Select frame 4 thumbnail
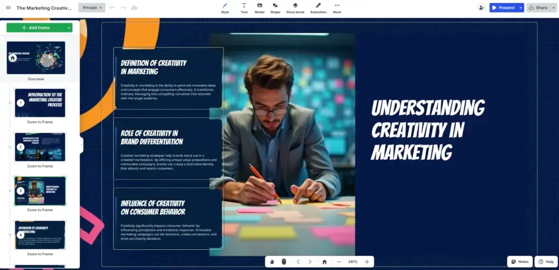The height and width of the screenshot is (270, 559). [40, 235]
